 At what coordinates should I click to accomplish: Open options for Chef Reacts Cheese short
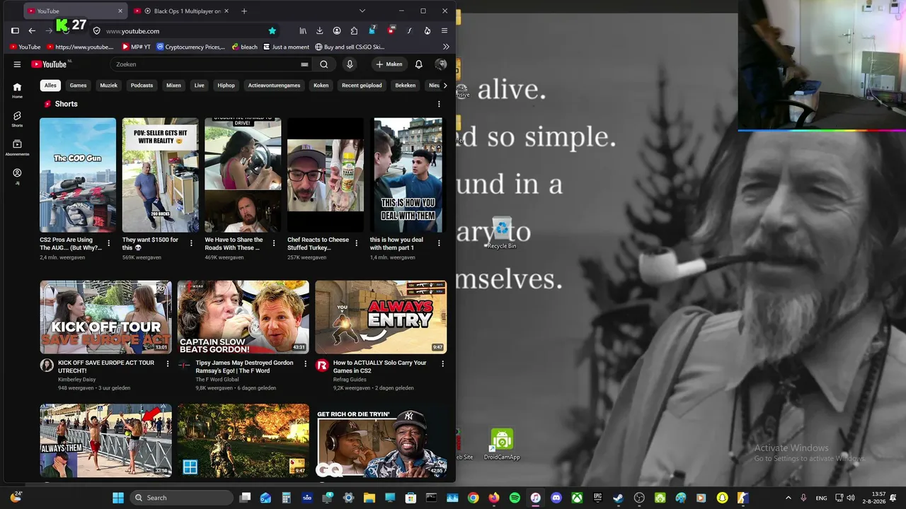[356, 243]
